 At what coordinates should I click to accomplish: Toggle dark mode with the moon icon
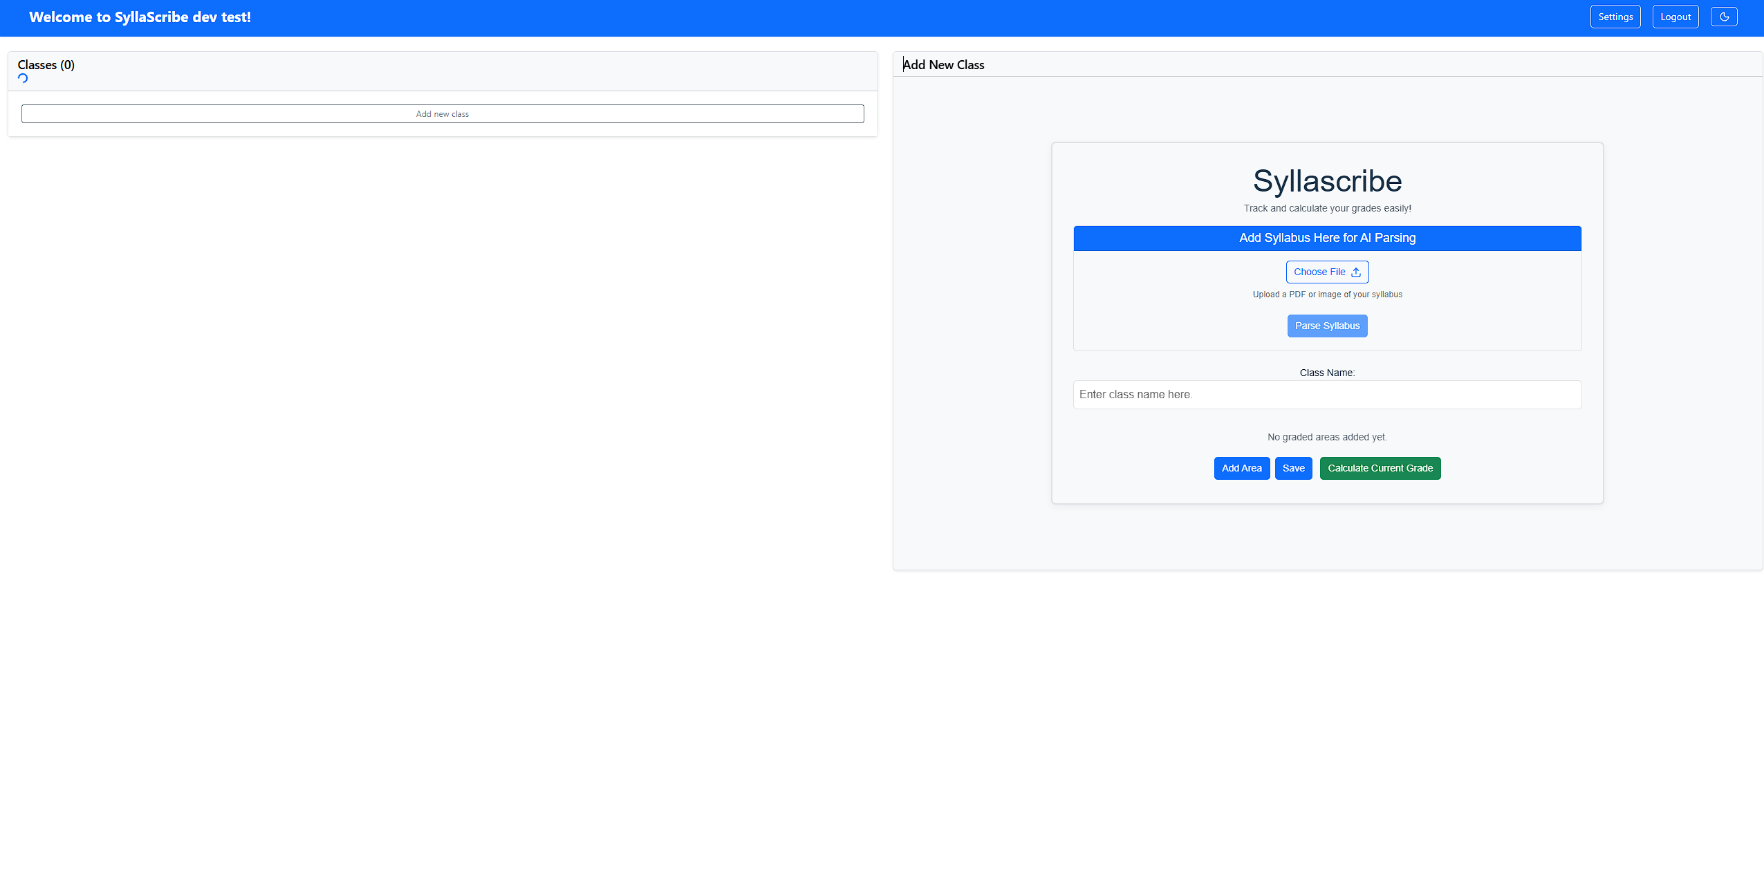[1724, 16]
